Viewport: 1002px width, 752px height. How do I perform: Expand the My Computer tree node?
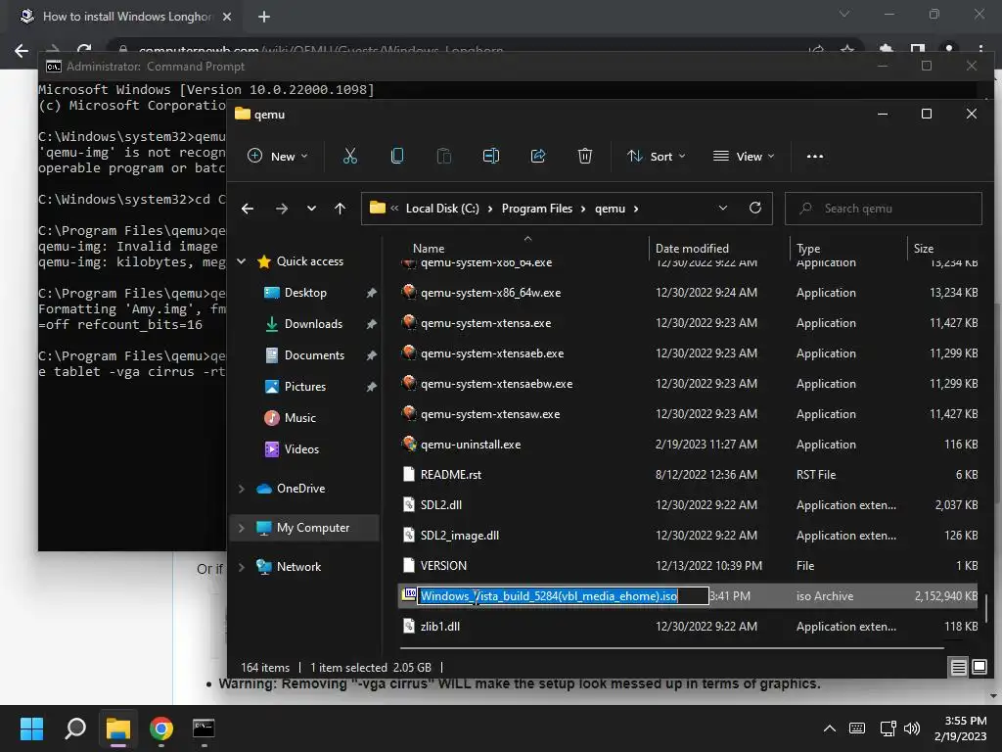242,528
